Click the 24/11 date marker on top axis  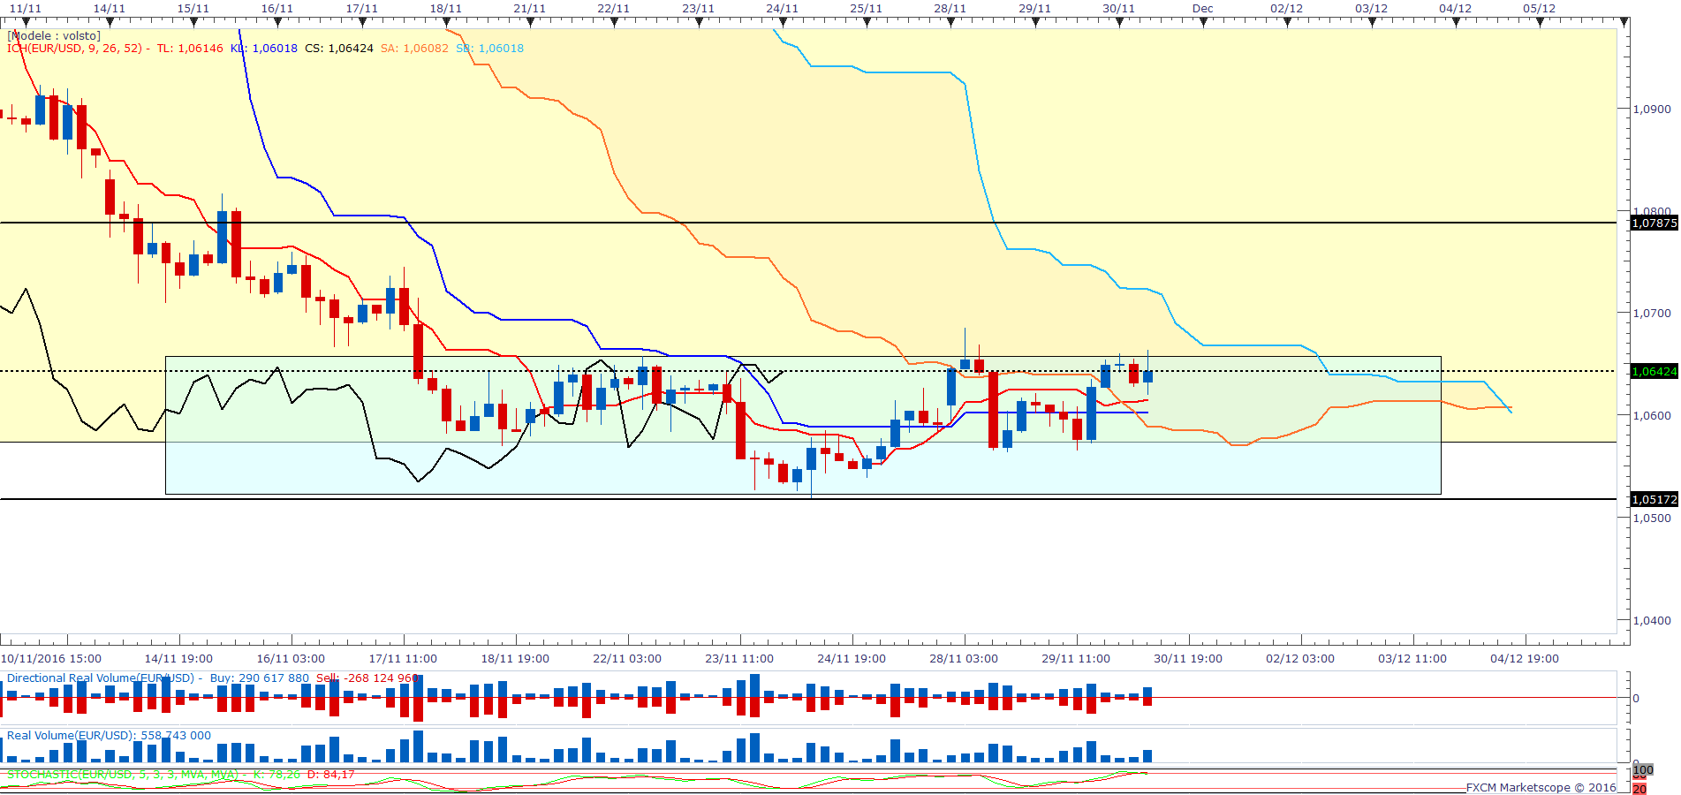point(782,9)
